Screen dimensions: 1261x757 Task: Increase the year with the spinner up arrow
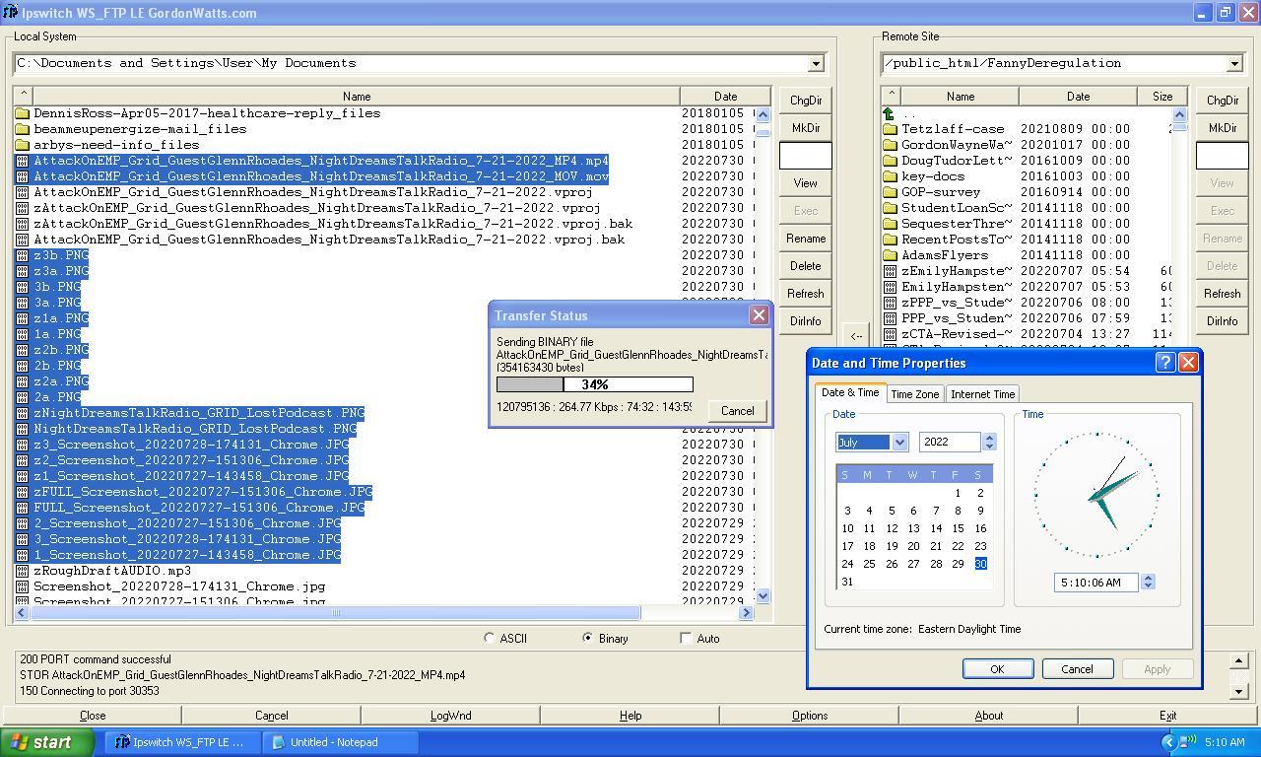(x=989, y=438)
